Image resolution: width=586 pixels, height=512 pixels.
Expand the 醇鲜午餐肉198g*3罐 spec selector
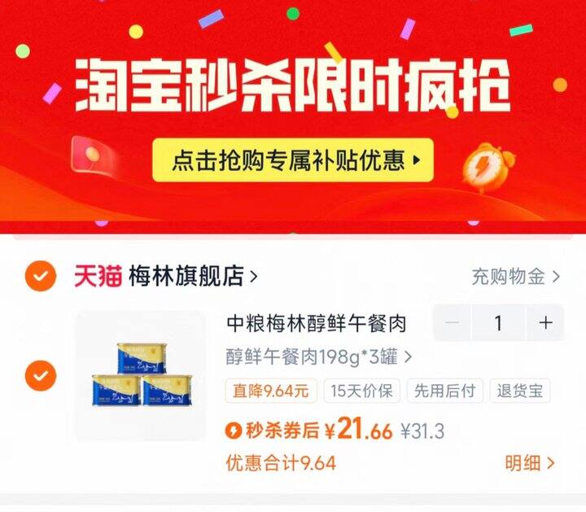(x=318, y=357)
